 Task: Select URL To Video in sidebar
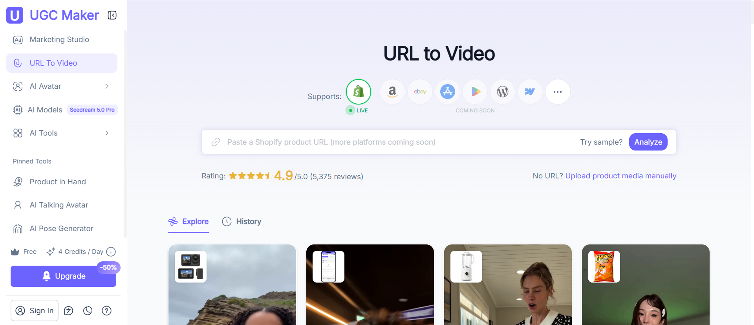click(62, 63)
